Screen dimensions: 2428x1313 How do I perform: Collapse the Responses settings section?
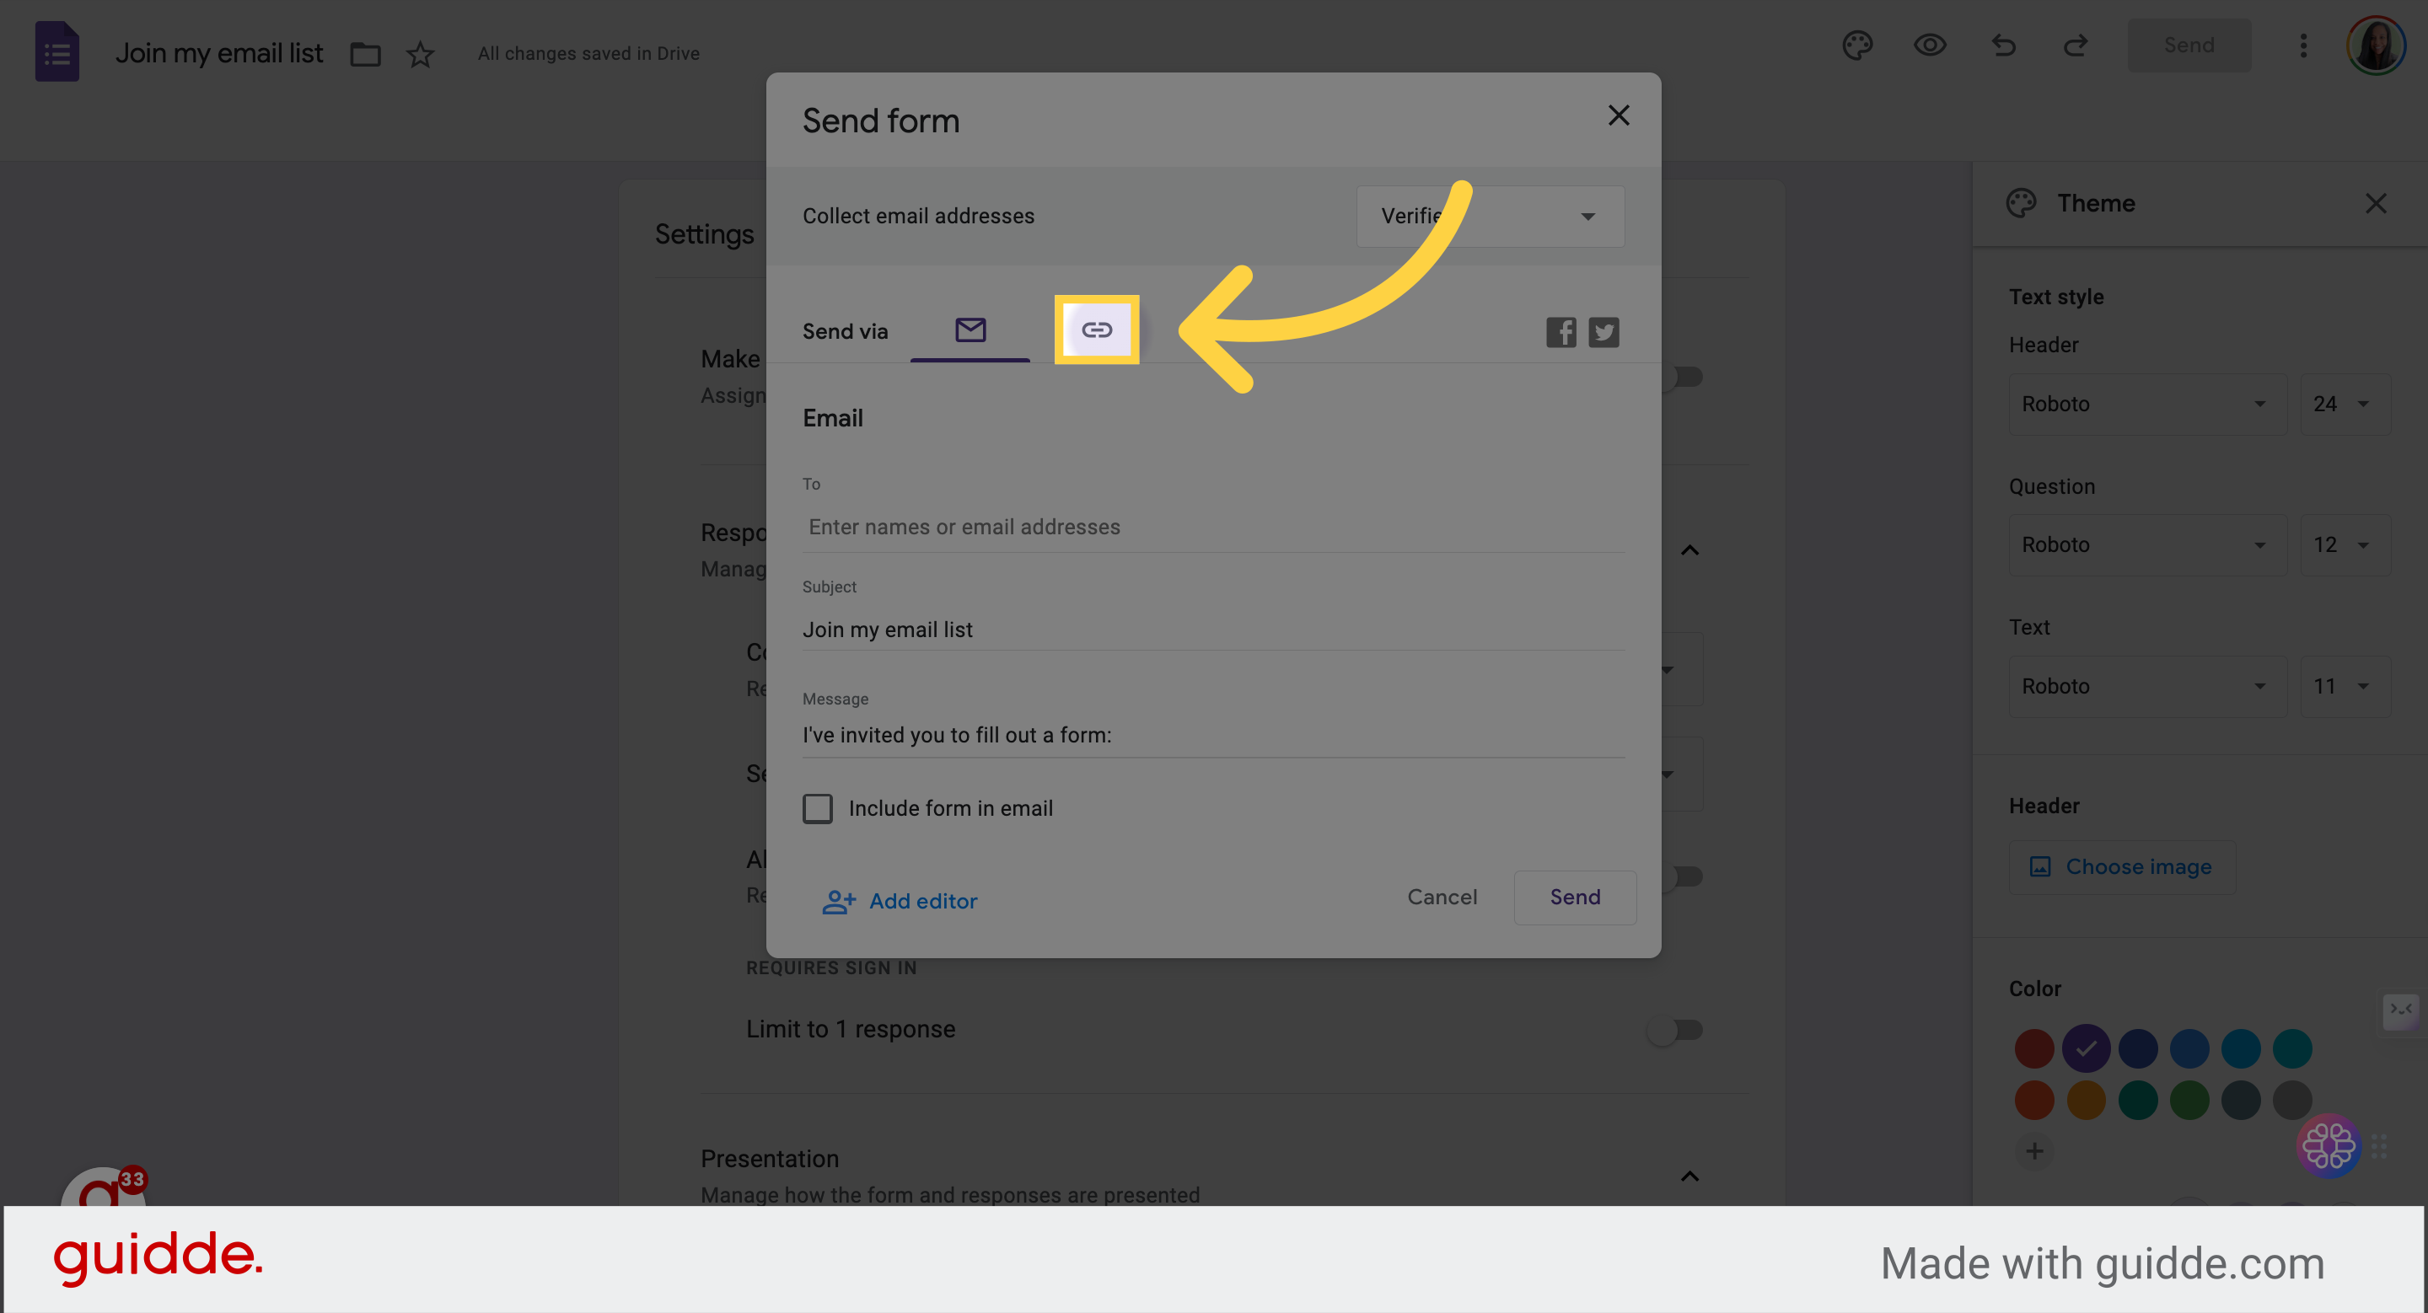pyautogui.click(x=1689, y=550)
